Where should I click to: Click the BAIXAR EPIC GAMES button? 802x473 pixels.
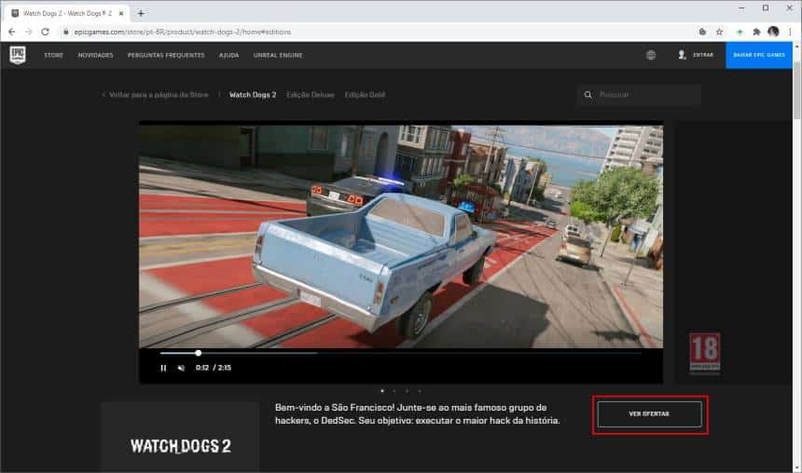pyautogui.click(x=759, y=55)
